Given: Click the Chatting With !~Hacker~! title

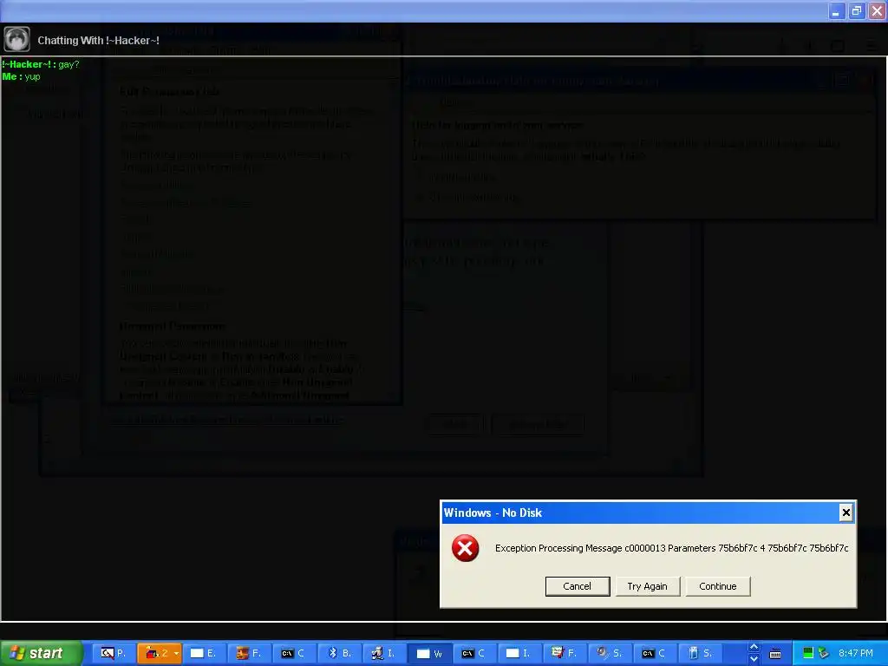Looking at the screenshot, I should click(x=98, y=40).
